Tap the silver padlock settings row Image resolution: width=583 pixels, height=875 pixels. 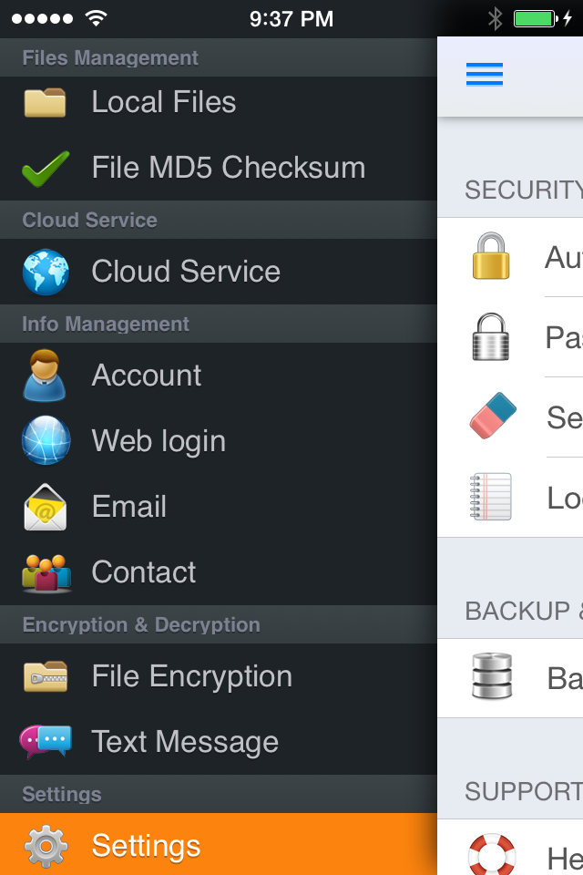tap(510, 337)
